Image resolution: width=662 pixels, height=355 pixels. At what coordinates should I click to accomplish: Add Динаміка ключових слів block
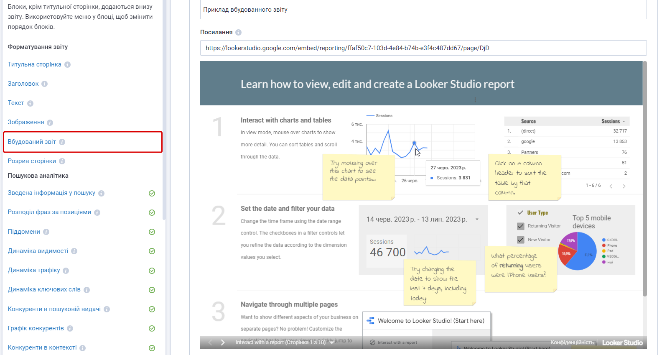(x=44, y=289)
